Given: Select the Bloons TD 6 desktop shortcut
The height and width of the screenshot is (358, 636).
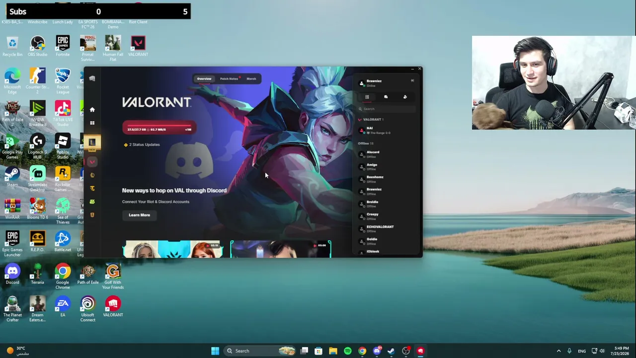Looking at the screenshot, I should (37, 209).
